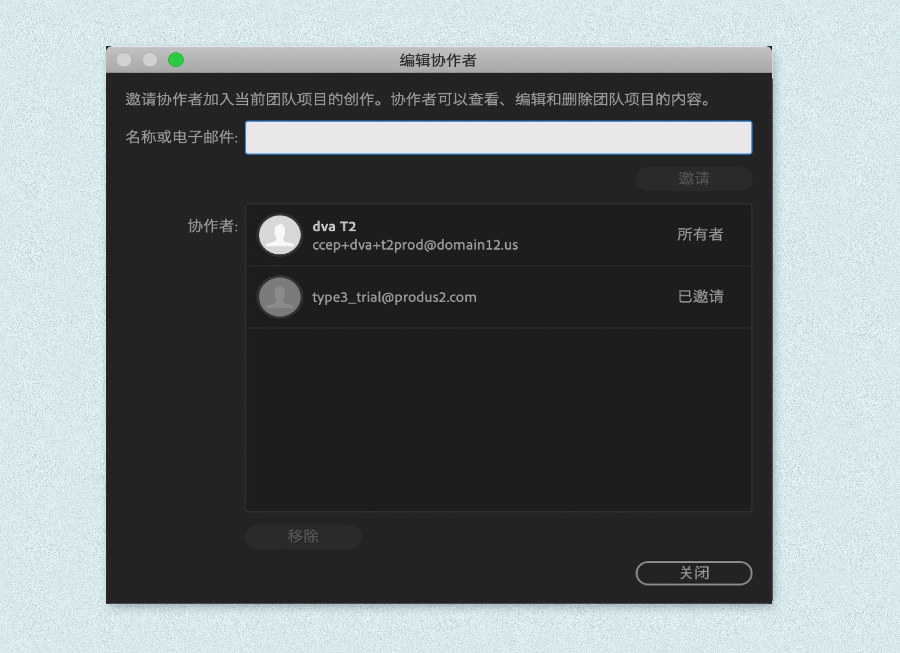Image resolution: width=900 pixels, height=653 pixels.
Task: Select the dva T2 collaborator name
Action: 334,227
